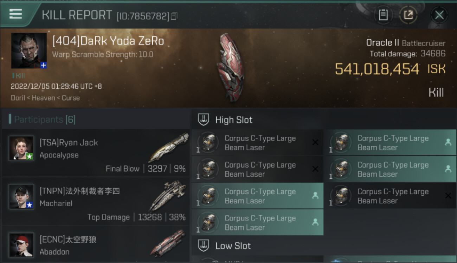Click the clipboard icon in the header
Image resolution: width=457 pixels, height=263 pixels.
click(x=383, y=15)
